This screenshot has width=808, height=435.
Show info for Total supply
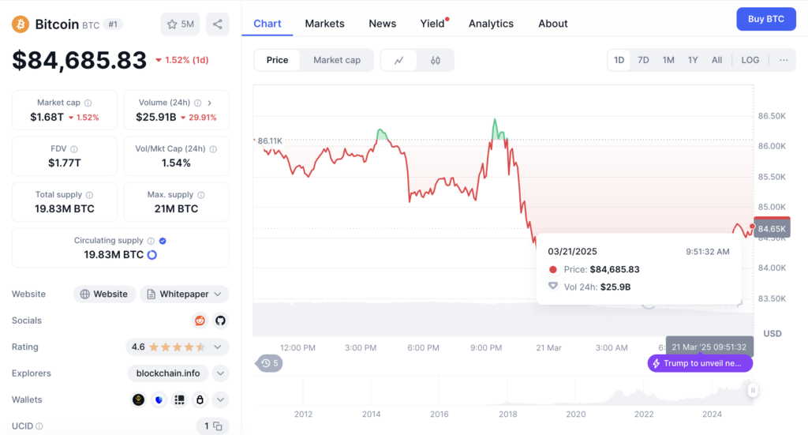tap(90, 195)
